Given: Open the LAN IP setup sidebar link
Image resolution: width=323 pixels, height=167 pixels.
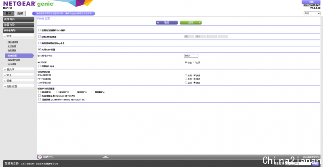Looking at the screenshot, I should pos(14,60).
